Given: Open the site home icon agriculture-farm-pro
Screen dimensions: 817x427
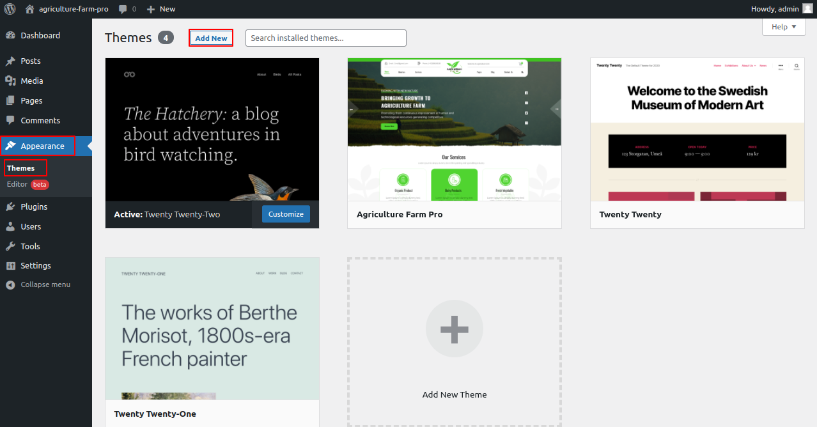Looking at the screenshot, I should click(x=29, y=9).
